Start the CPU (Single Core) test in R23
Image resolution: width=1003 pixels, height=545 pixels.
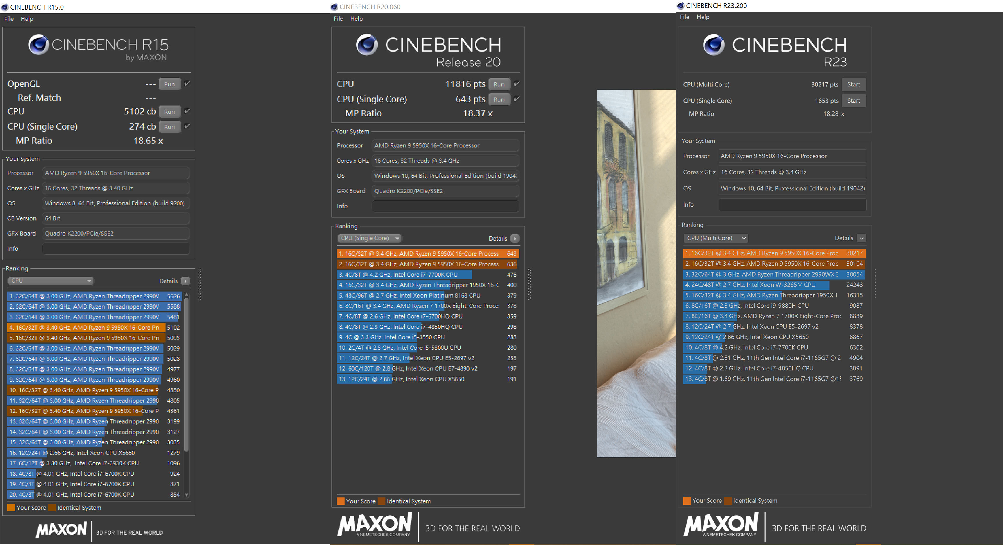[853, 101]
